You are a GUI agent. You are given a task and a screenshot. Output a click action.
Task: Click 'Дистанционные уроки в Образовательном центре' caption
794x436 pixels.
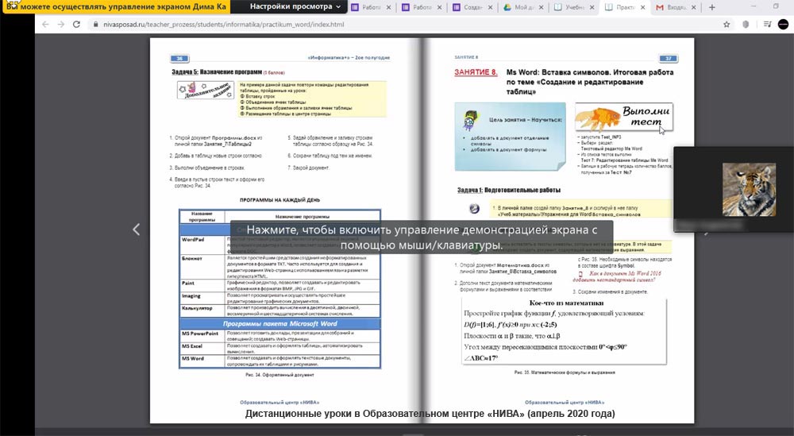coord(430,414)
